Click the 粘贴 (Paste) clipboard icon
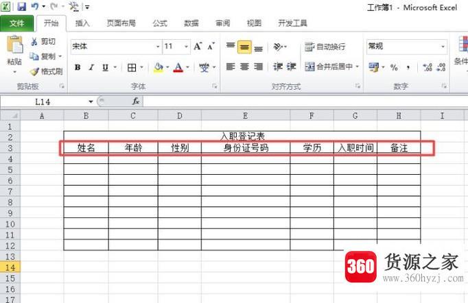 point(14,45)
